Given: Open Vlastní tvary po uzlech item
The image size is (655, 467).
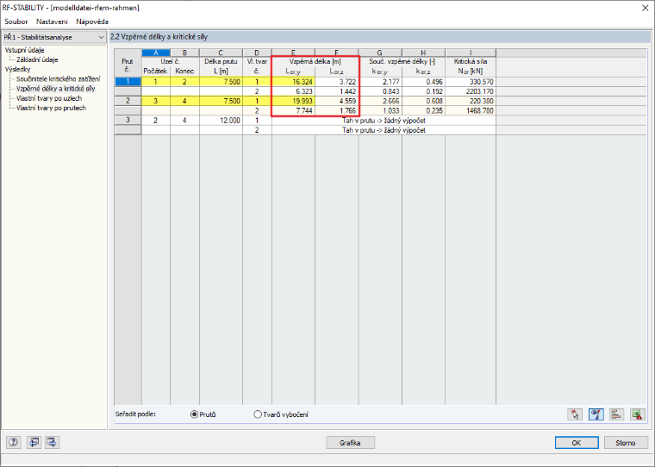Looking at the screenshot, I should (x=49, y=98).
